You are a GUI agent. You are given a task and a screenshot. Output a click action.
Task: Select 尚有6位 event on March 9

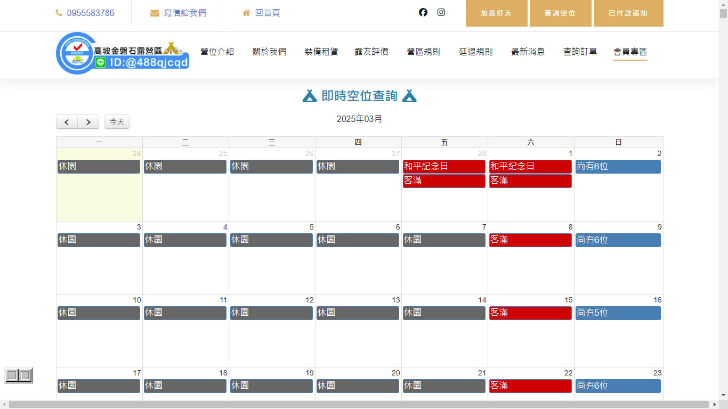(x=618, y=240)
